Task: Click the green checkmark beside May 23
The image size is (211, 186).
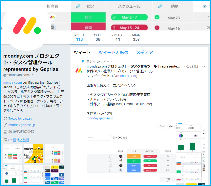Action: point(157,17)
